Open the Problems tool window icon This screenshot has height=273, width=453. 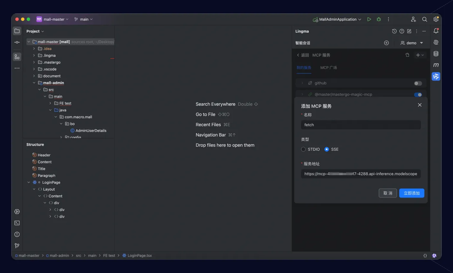pos(17,234)
